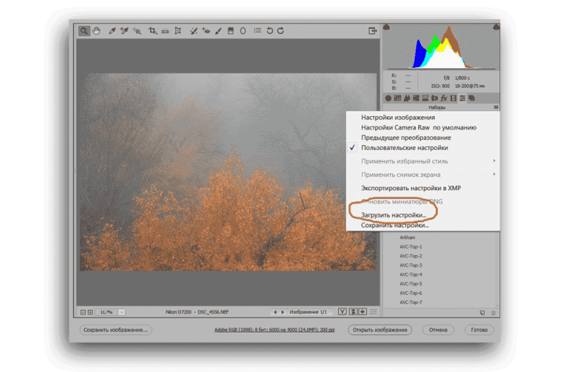Zoom in with the plus button
Viewport: 566px width, 372px height.
91,312
